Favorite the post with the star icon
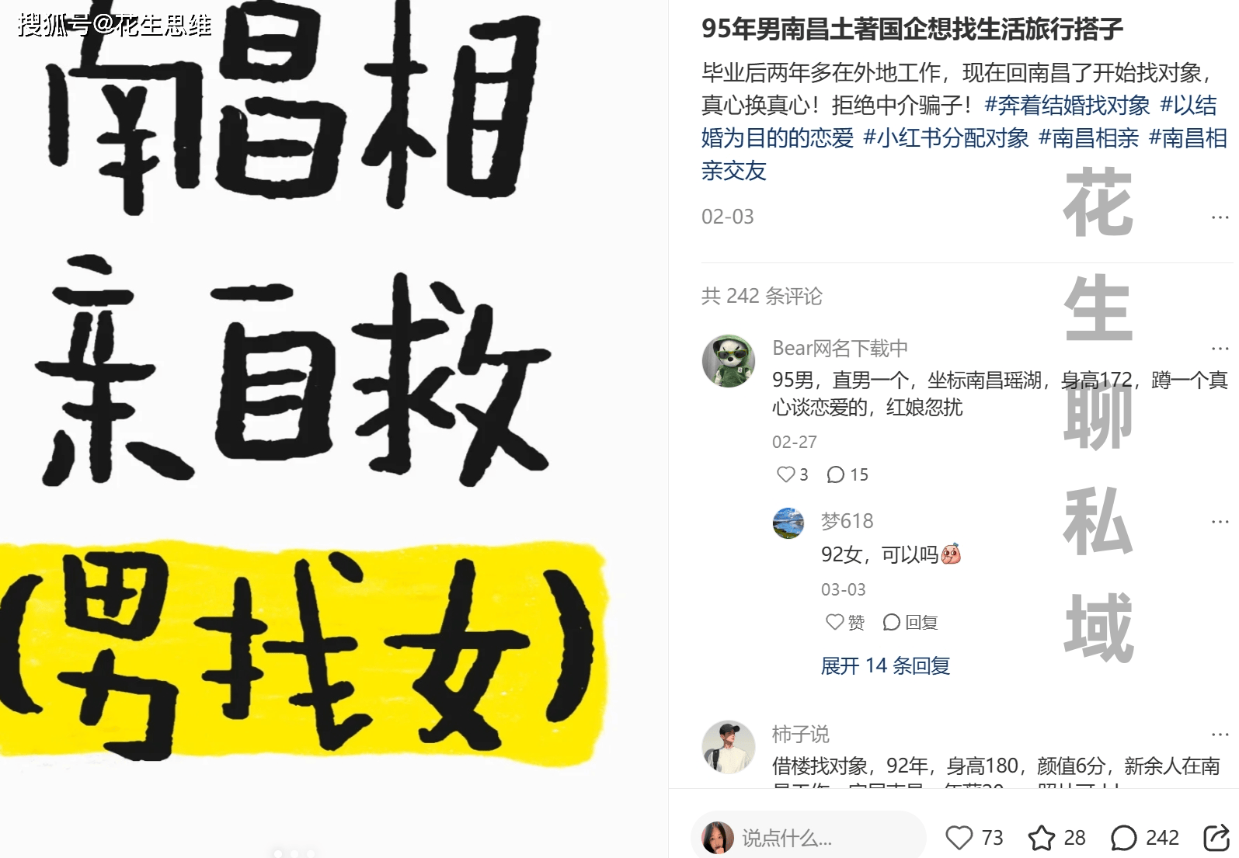 coord(1041,838)
